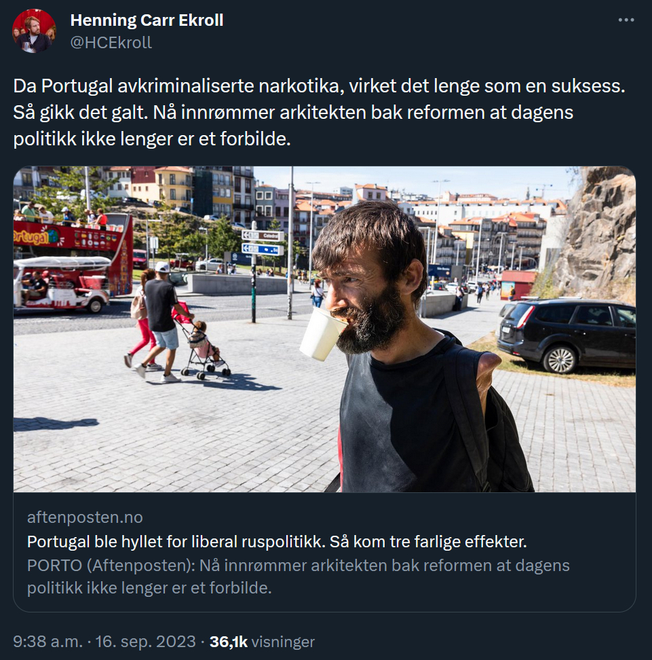Select the date 16. sep. 2023
The height and width of the screenshot is (660, 652).
tap(146, 642)
